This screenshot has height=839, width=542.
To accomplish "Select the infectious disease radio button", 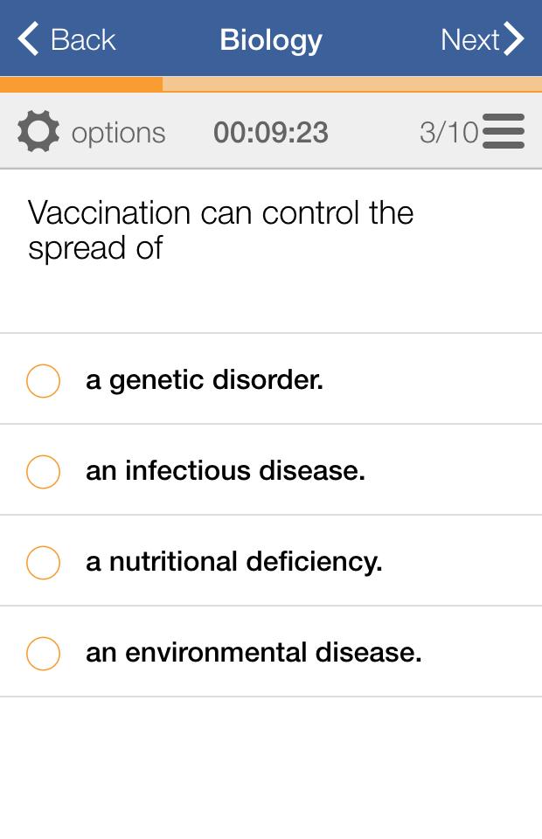I will [x=43, y=472].
